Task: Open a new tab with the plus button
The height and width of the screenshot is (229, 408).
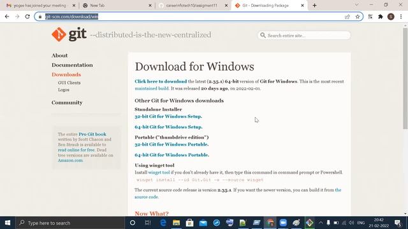Action: 314,5
